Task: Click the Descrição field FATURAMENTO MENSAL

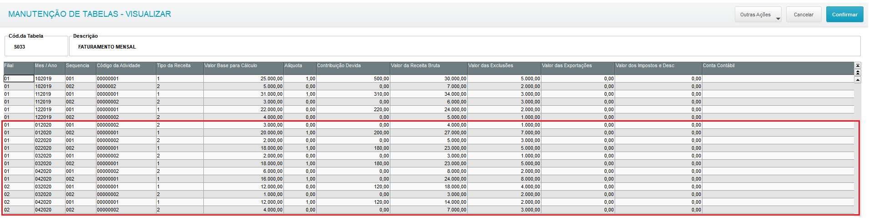Action: (465, 47)
